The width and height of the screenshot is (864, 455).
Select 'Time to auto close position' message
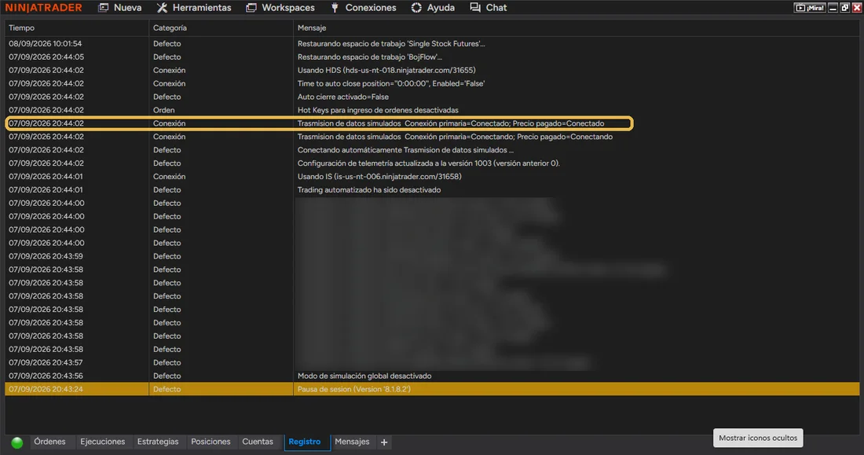coord(391,83)
